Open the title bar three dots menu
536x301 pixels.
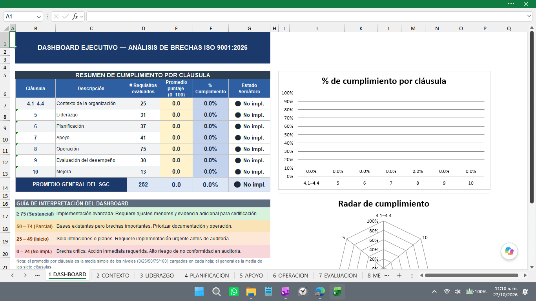(x=511, y=4)
